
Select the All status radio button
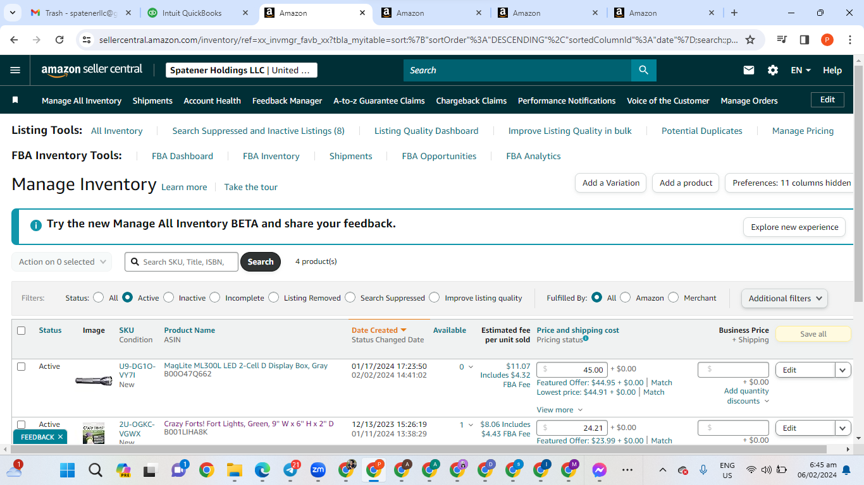pos(98,297)
